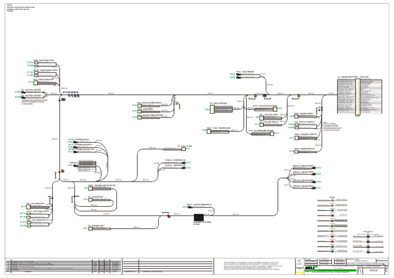
Task: Click the 'RP - RACK POSITION' label
Action: point(218,103)
